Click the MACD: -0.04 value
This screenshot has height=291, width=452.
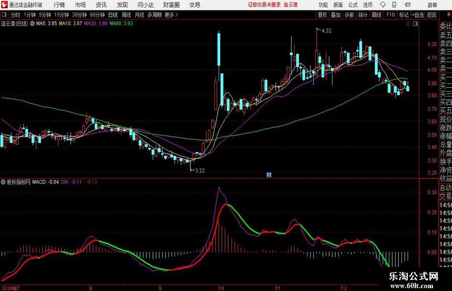pyautogui.click(x=45, y=182)
